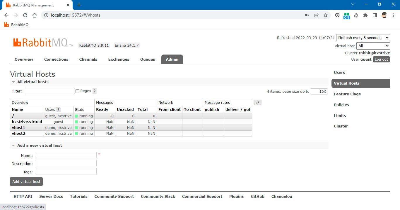
Task: Sort by the Name column header
Action: (x=18, y=110)
